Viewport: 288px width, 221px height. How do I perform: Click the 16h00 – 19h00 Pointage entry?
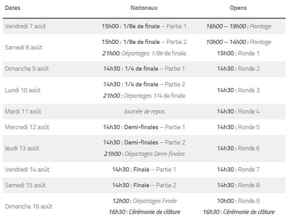tap(238, 26)
